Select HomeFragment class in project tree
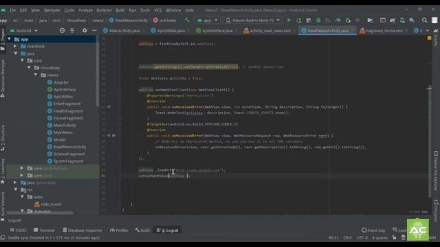440x247 pixels. [x=68, y=118]
